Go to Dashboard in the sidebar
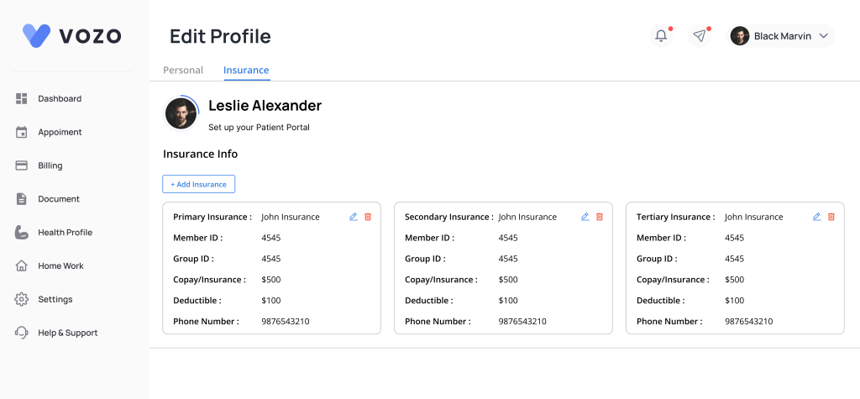860x399 pixels. [59, 99]
